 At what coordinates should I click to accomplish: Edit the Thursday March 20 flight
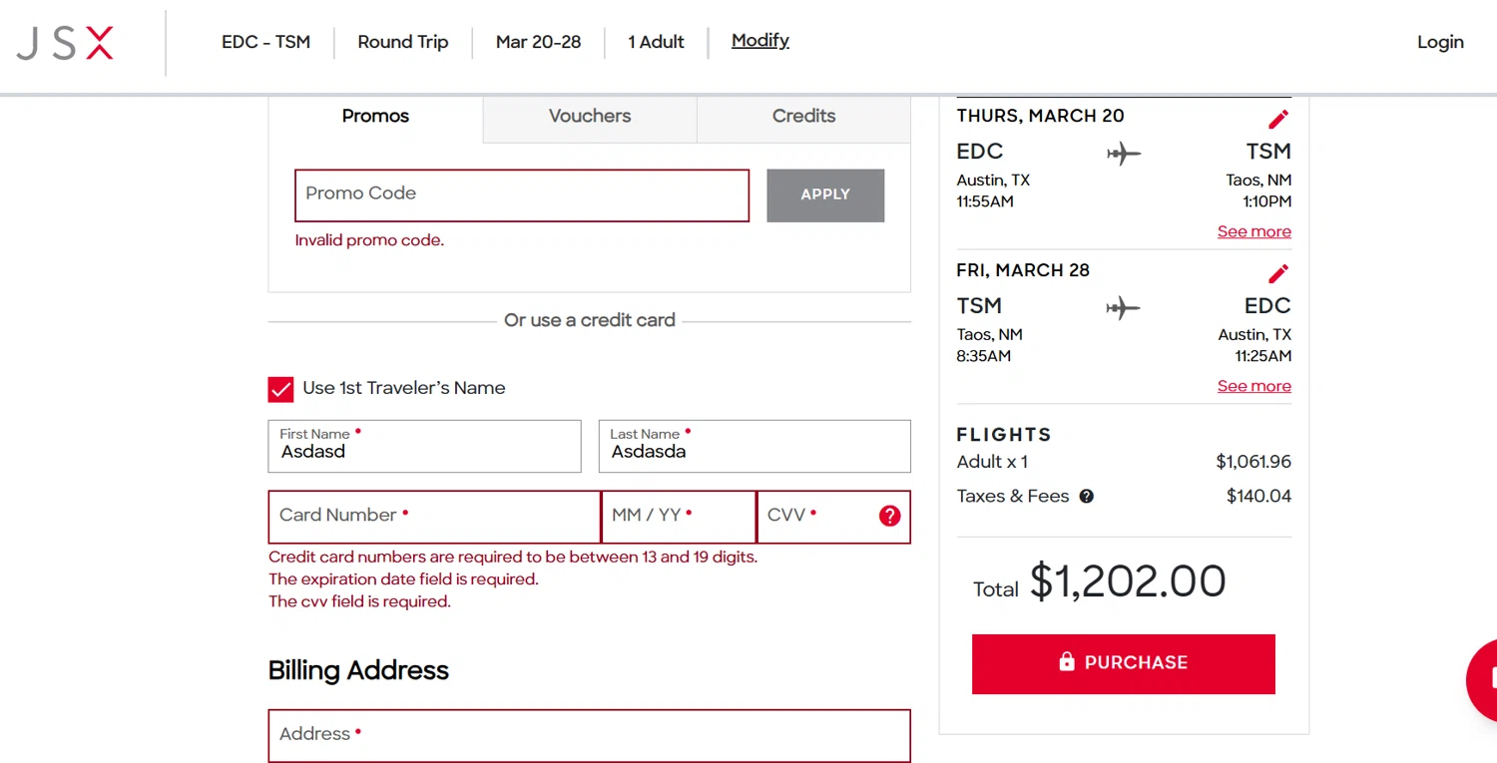coord(1278,120)
